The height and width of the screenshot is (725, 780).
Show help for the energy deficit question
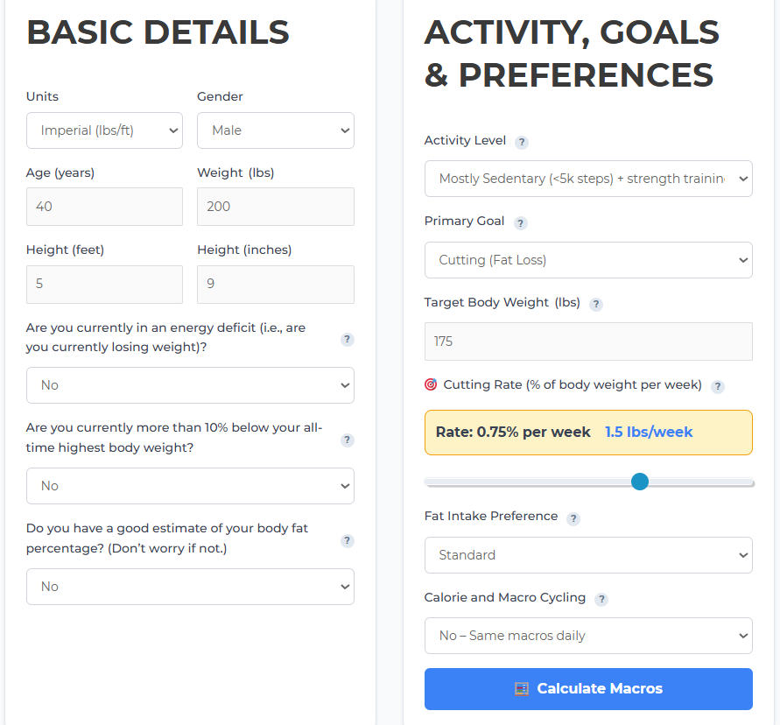click(x=348, y=340)
